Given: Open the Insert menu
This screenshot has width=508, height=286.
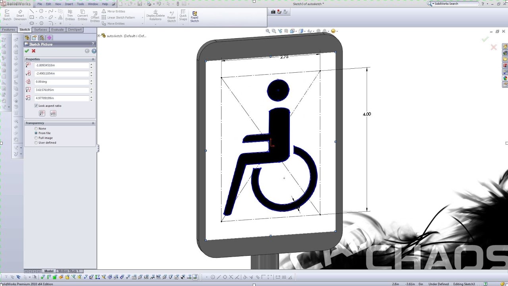Looking at the screenshot, I should [69, 4].
